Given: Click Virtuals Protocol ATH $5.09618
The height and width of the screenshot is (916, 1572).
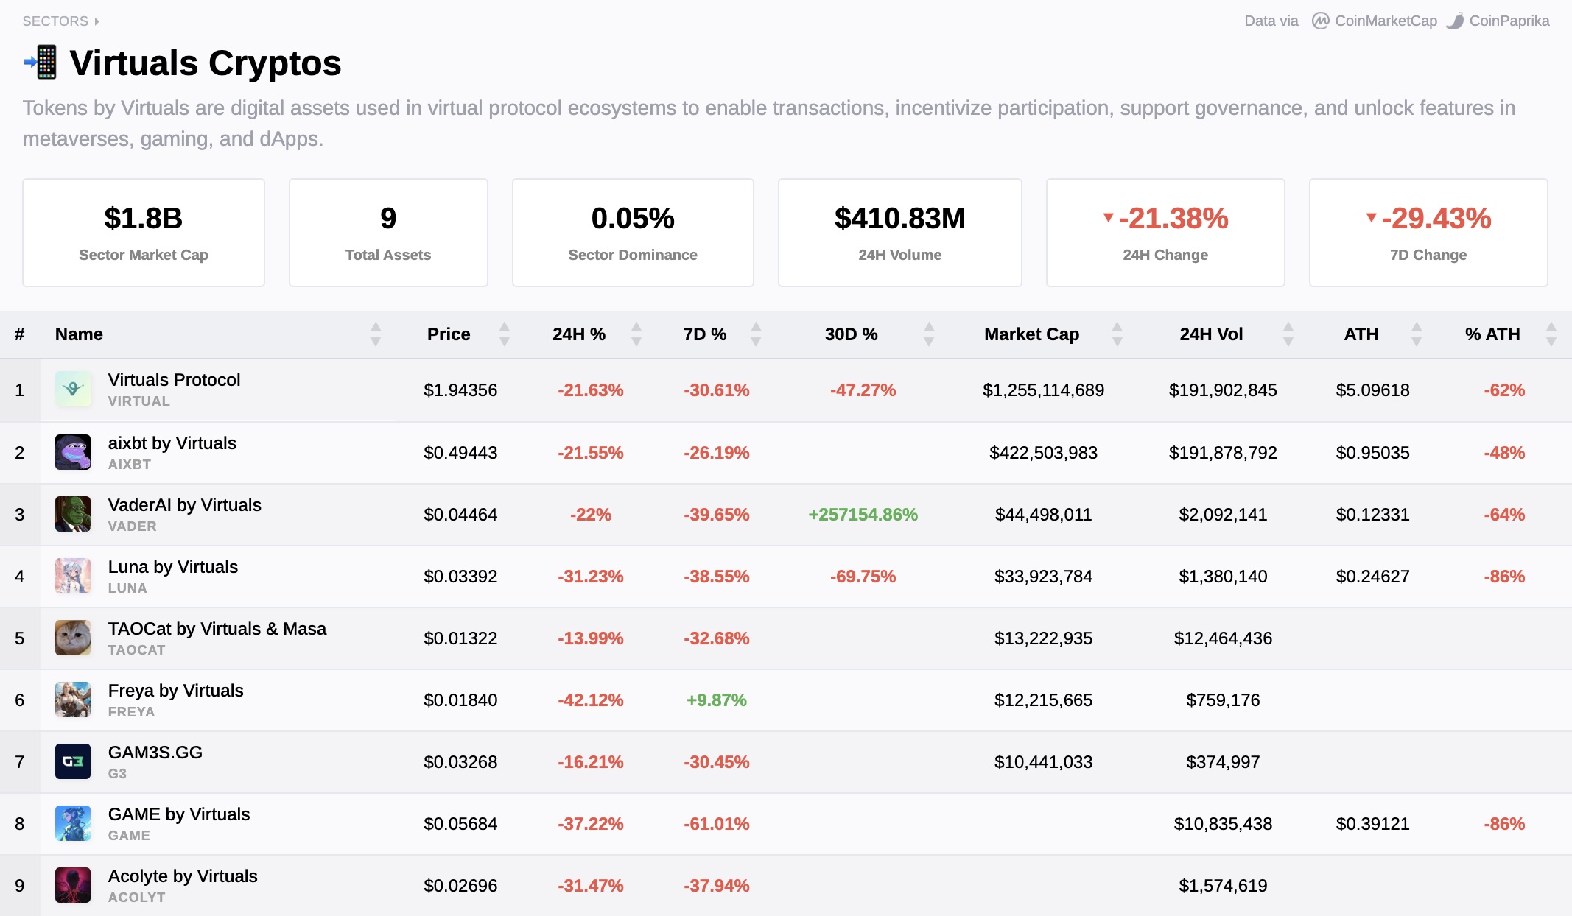Looking at the screenshot, I should pos(1372,390).
